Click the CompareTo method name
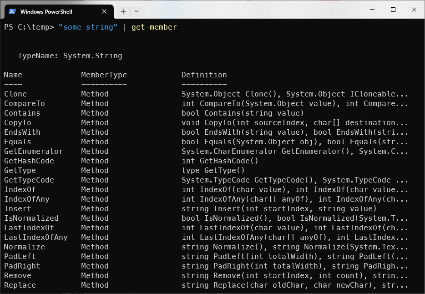425x294 pixels. pos(25,103)
